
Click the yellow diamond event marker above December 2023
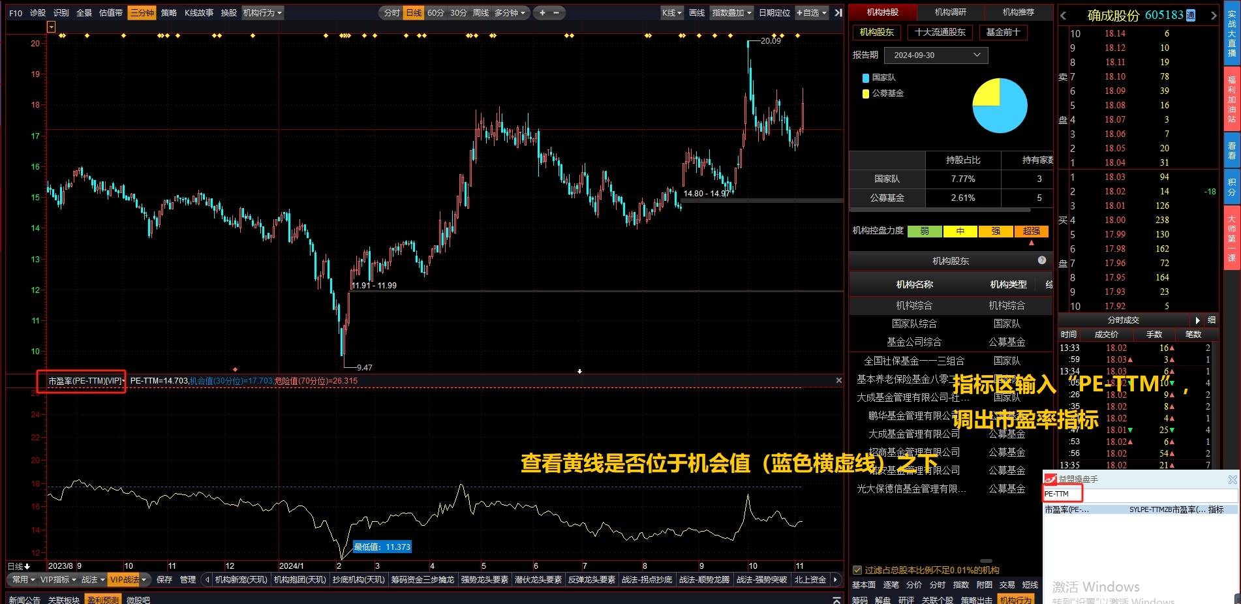[253, 36]
